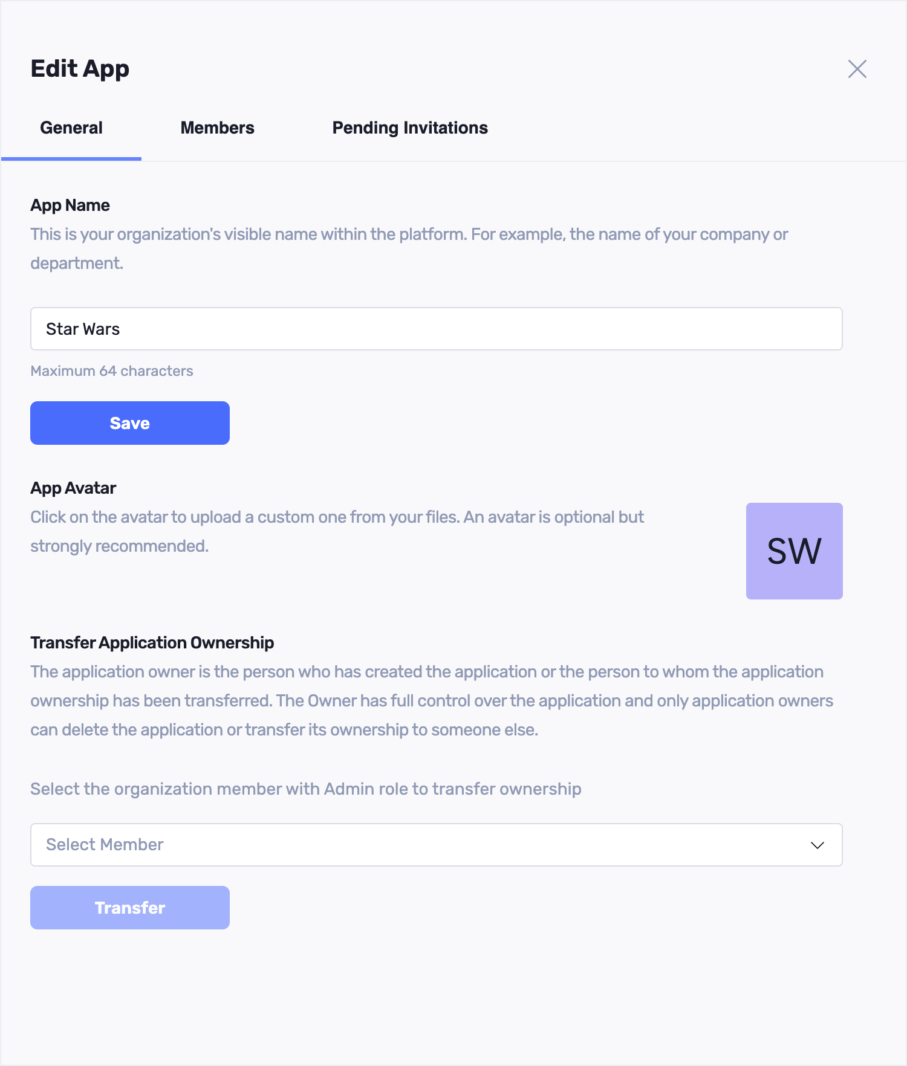Click the Edit App heading
This screenshot has width=907, height=1066.
(x=80, y=69)
